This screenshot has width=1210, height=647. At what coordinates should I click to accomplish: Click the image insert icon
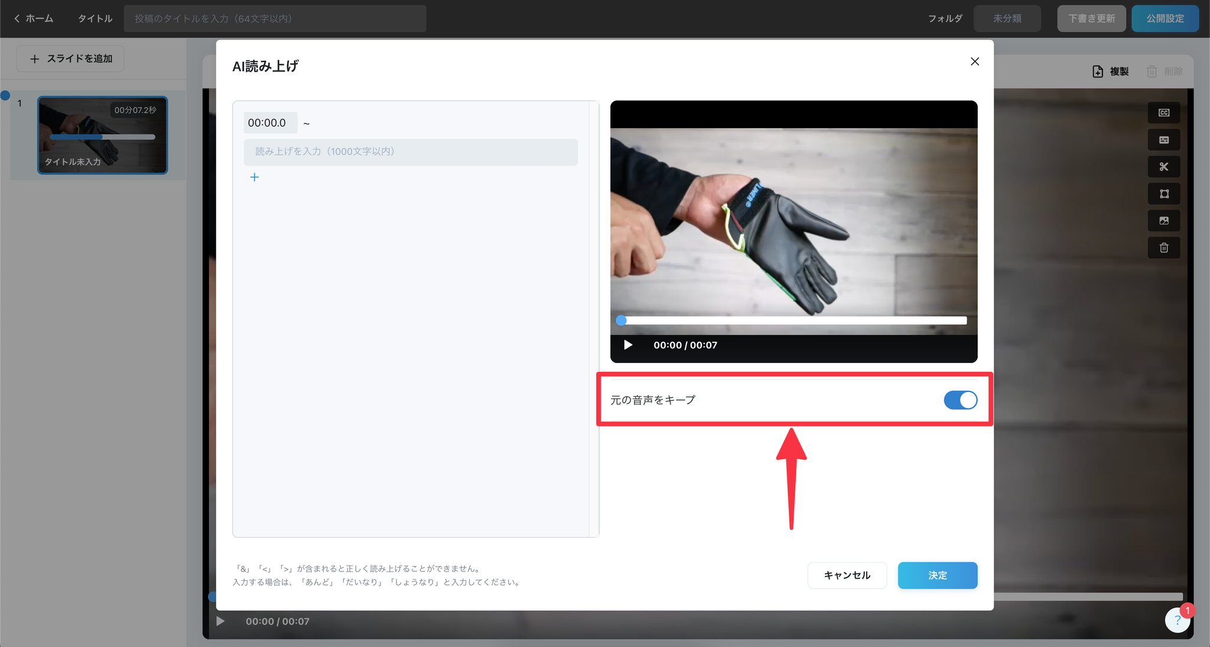click(1163, 221)
